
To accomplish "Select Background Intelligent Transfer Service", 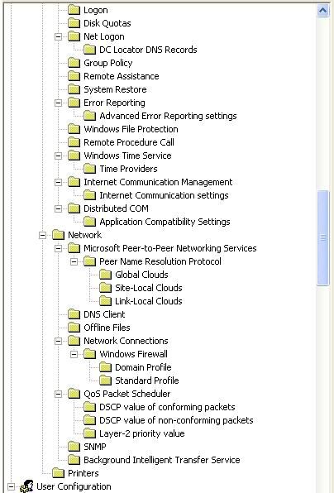I will (x=161, y=460).
